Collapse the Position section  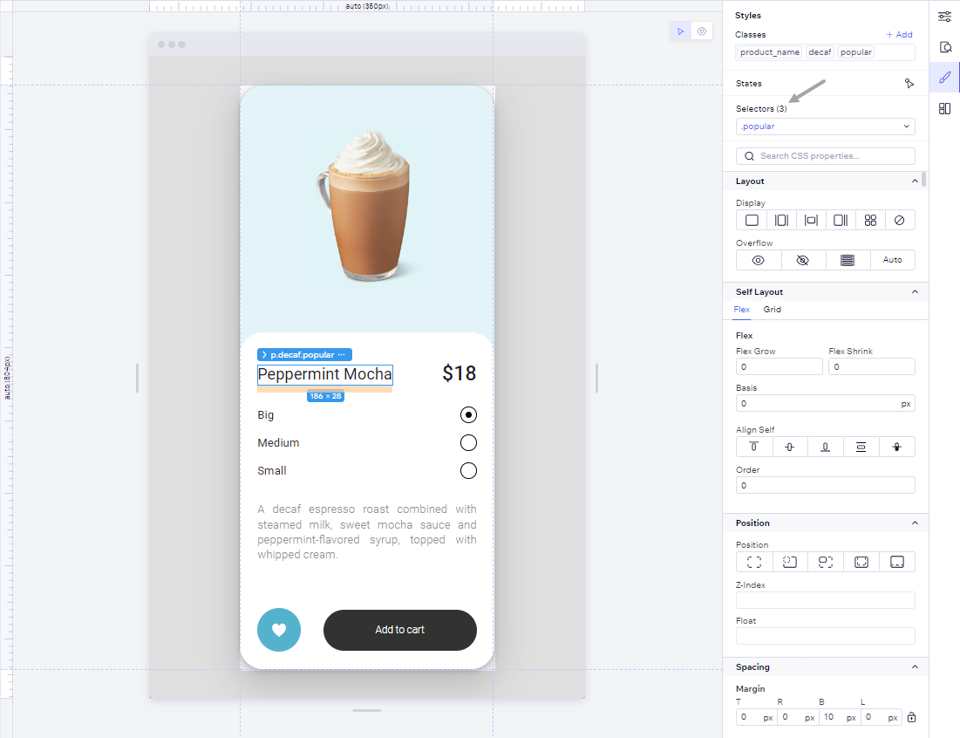click(915, 523)
